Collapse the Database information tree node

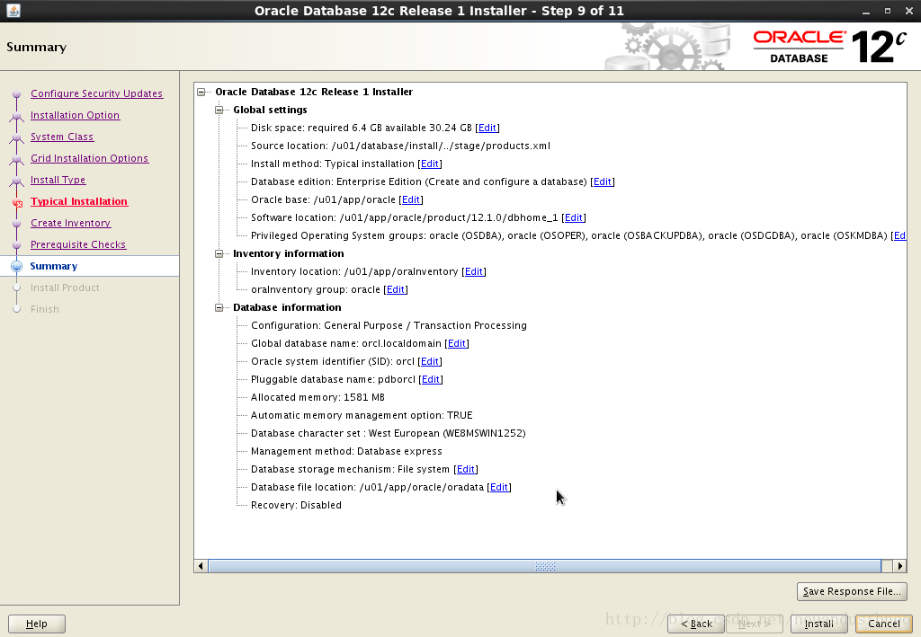point(219,307)
